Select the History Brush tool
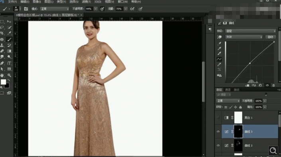The image size is (281, 157). pyautogui.click(x=9, y=45)
